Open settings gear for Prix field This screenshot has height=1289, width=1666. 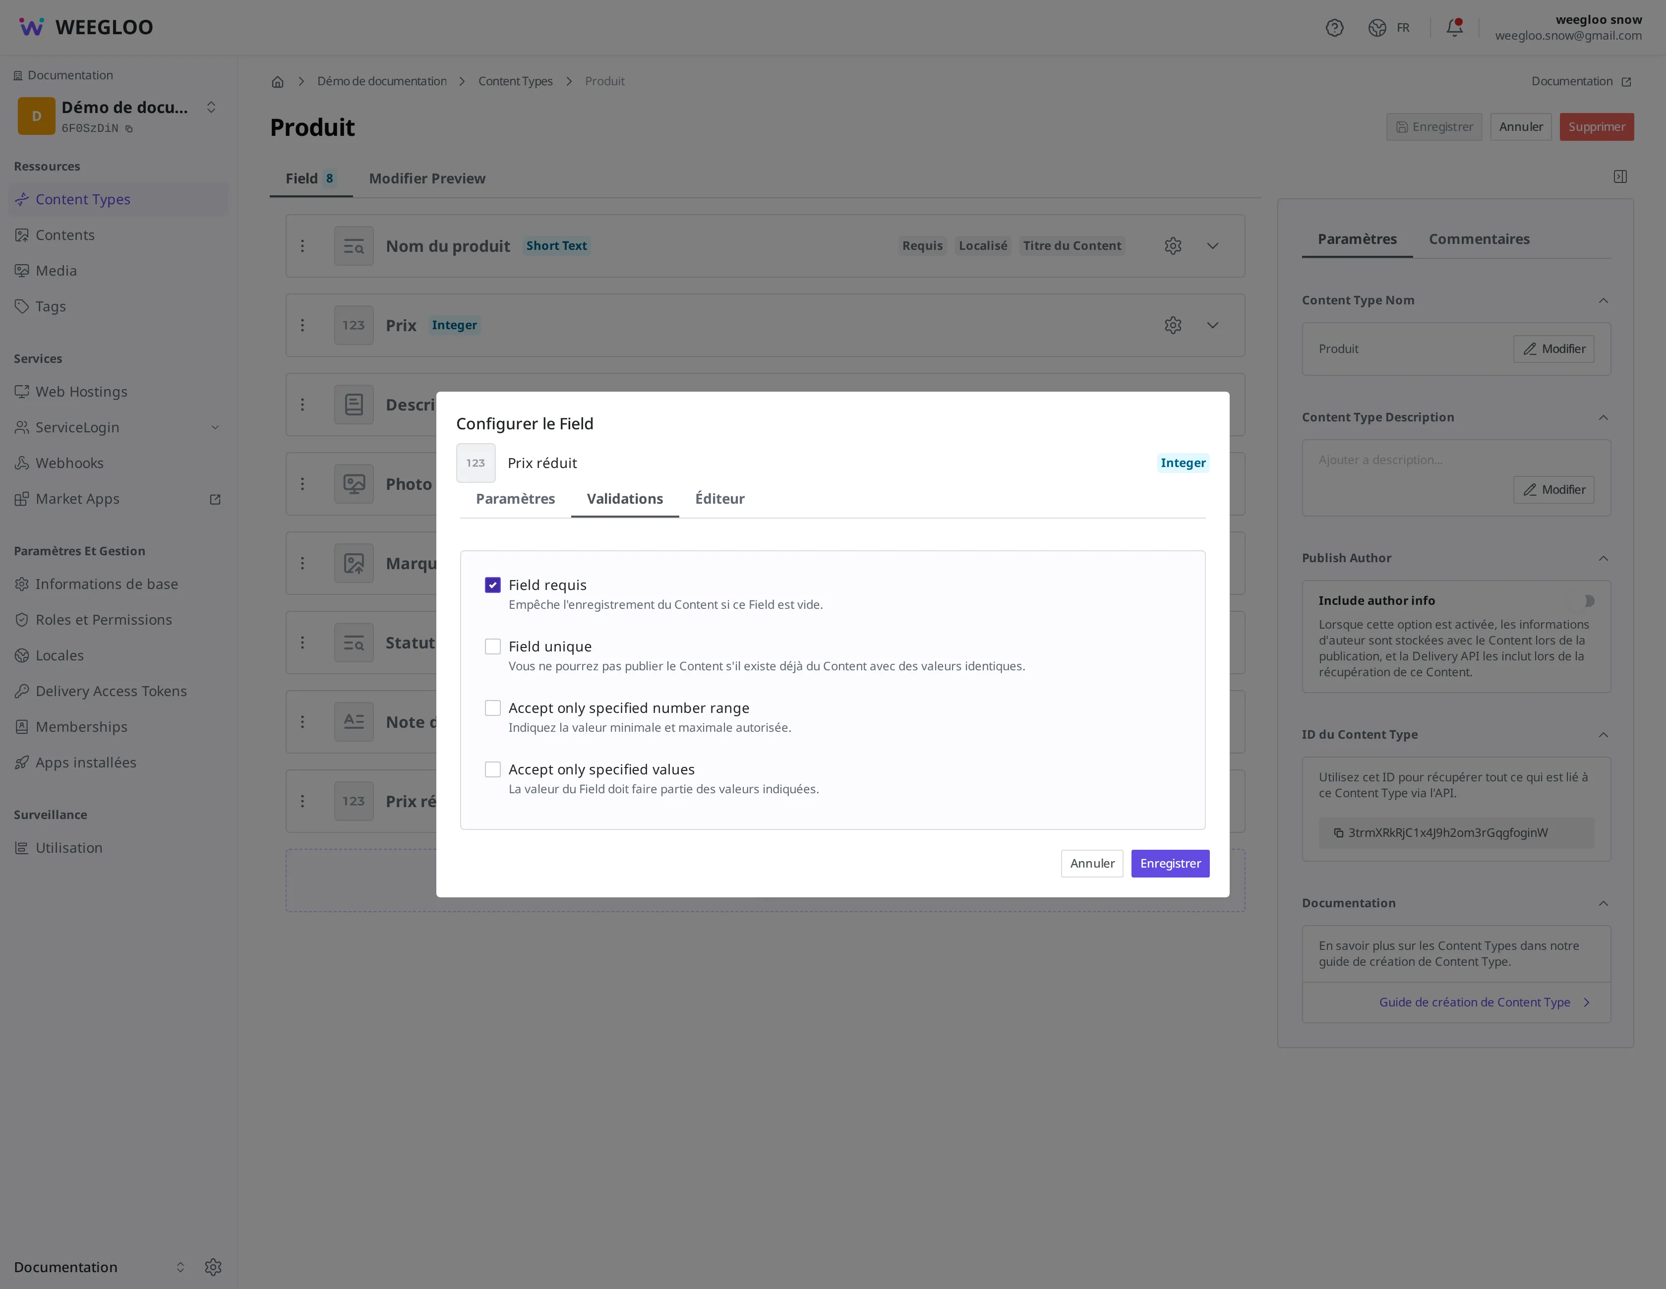click(1173, 325)
